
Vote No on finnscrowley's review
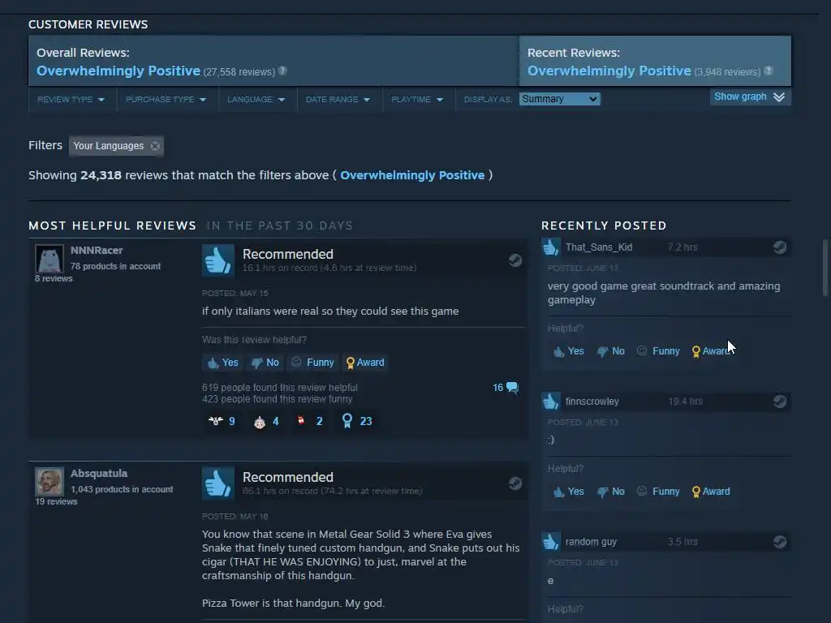coord(611,492)
